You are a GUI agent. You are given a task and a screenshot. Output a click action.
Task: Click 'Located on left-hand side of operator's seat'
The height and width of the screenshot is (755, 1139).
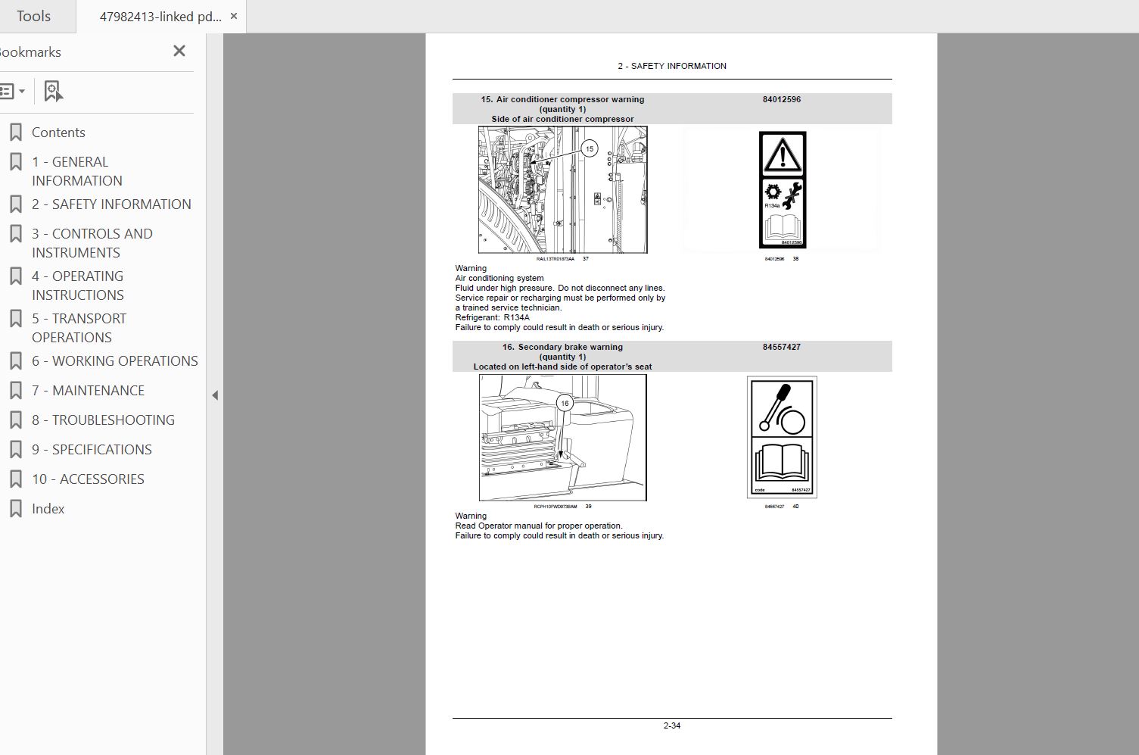pyautogui.click(x=563, y=367)
